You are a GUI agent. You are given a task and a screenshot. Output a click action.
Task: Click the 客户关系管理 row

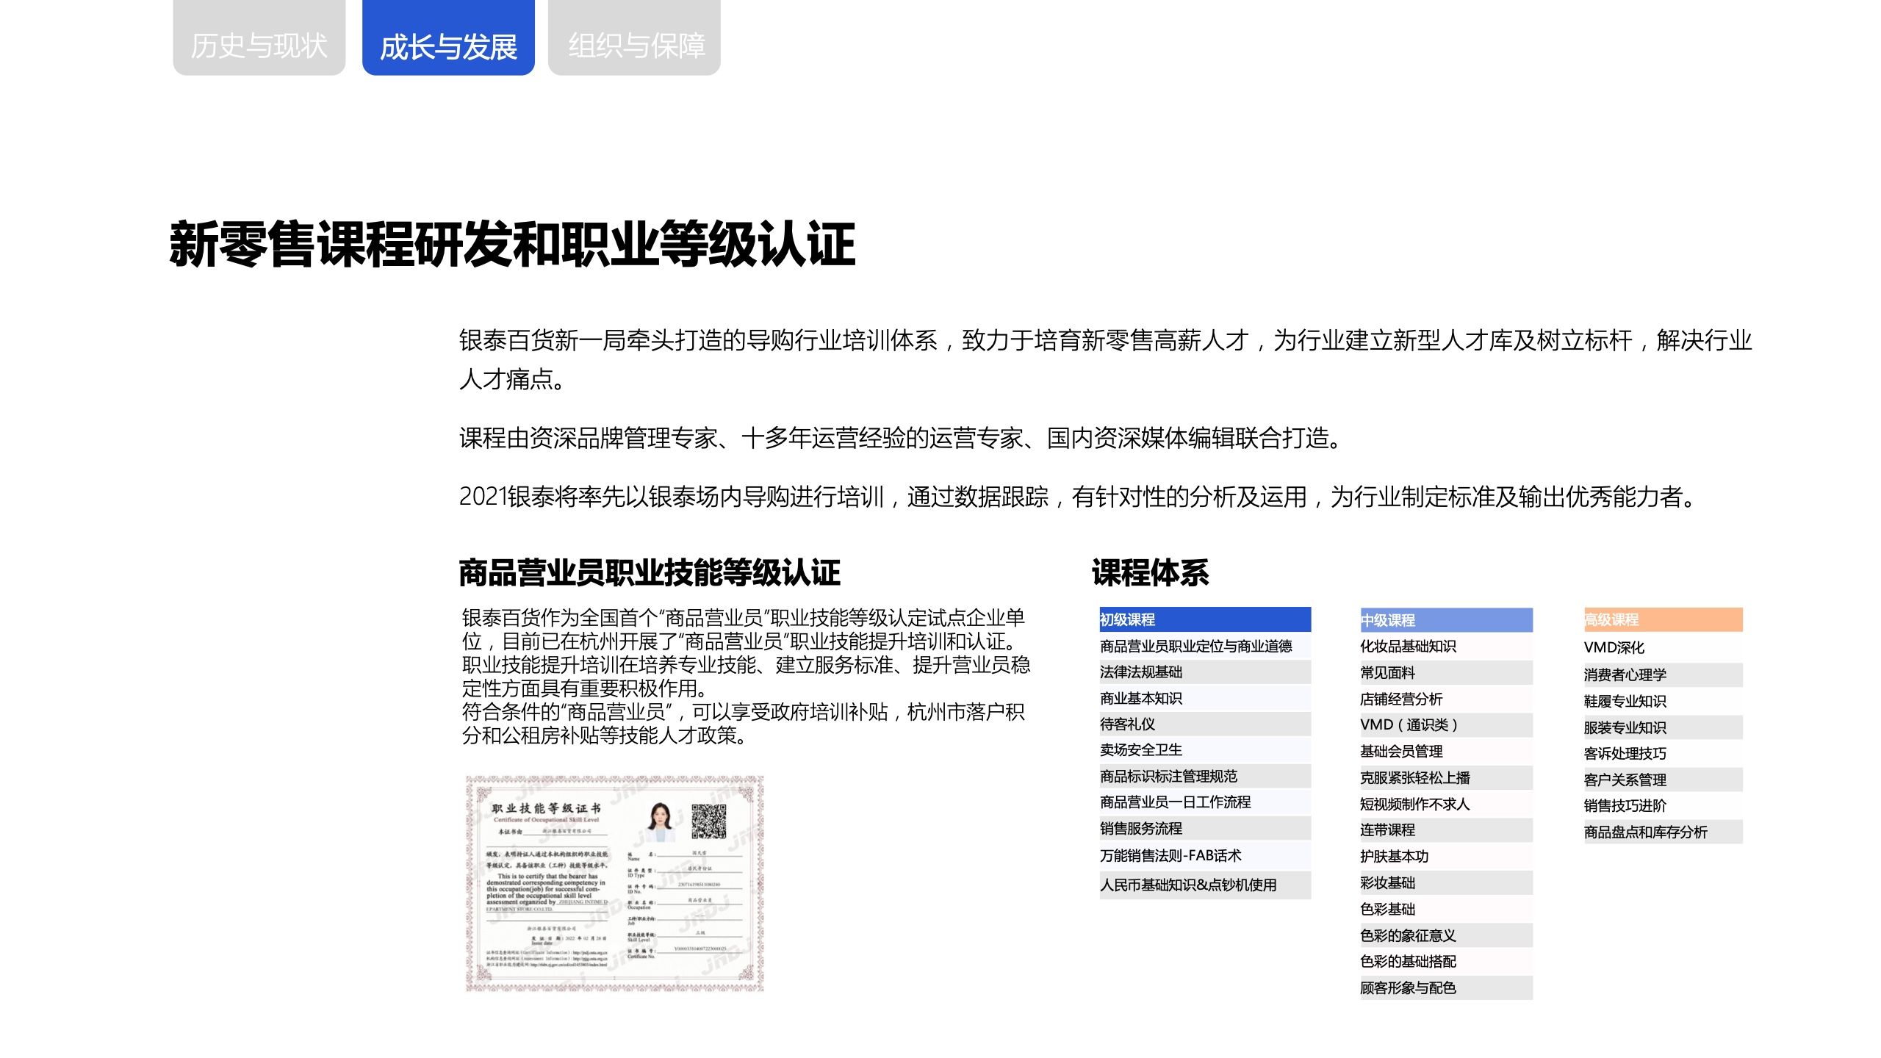click(1663, 780)
